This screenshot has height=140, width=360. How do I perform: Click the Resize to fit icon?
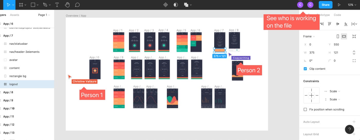tap(354, 36)
